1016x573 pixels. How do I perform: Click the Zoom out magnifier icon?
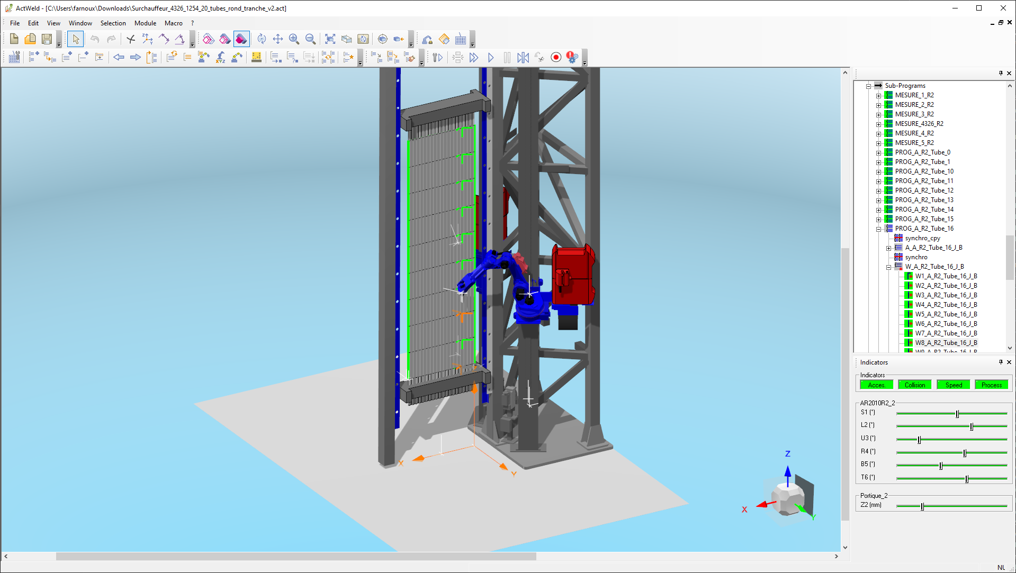[311, 39]
